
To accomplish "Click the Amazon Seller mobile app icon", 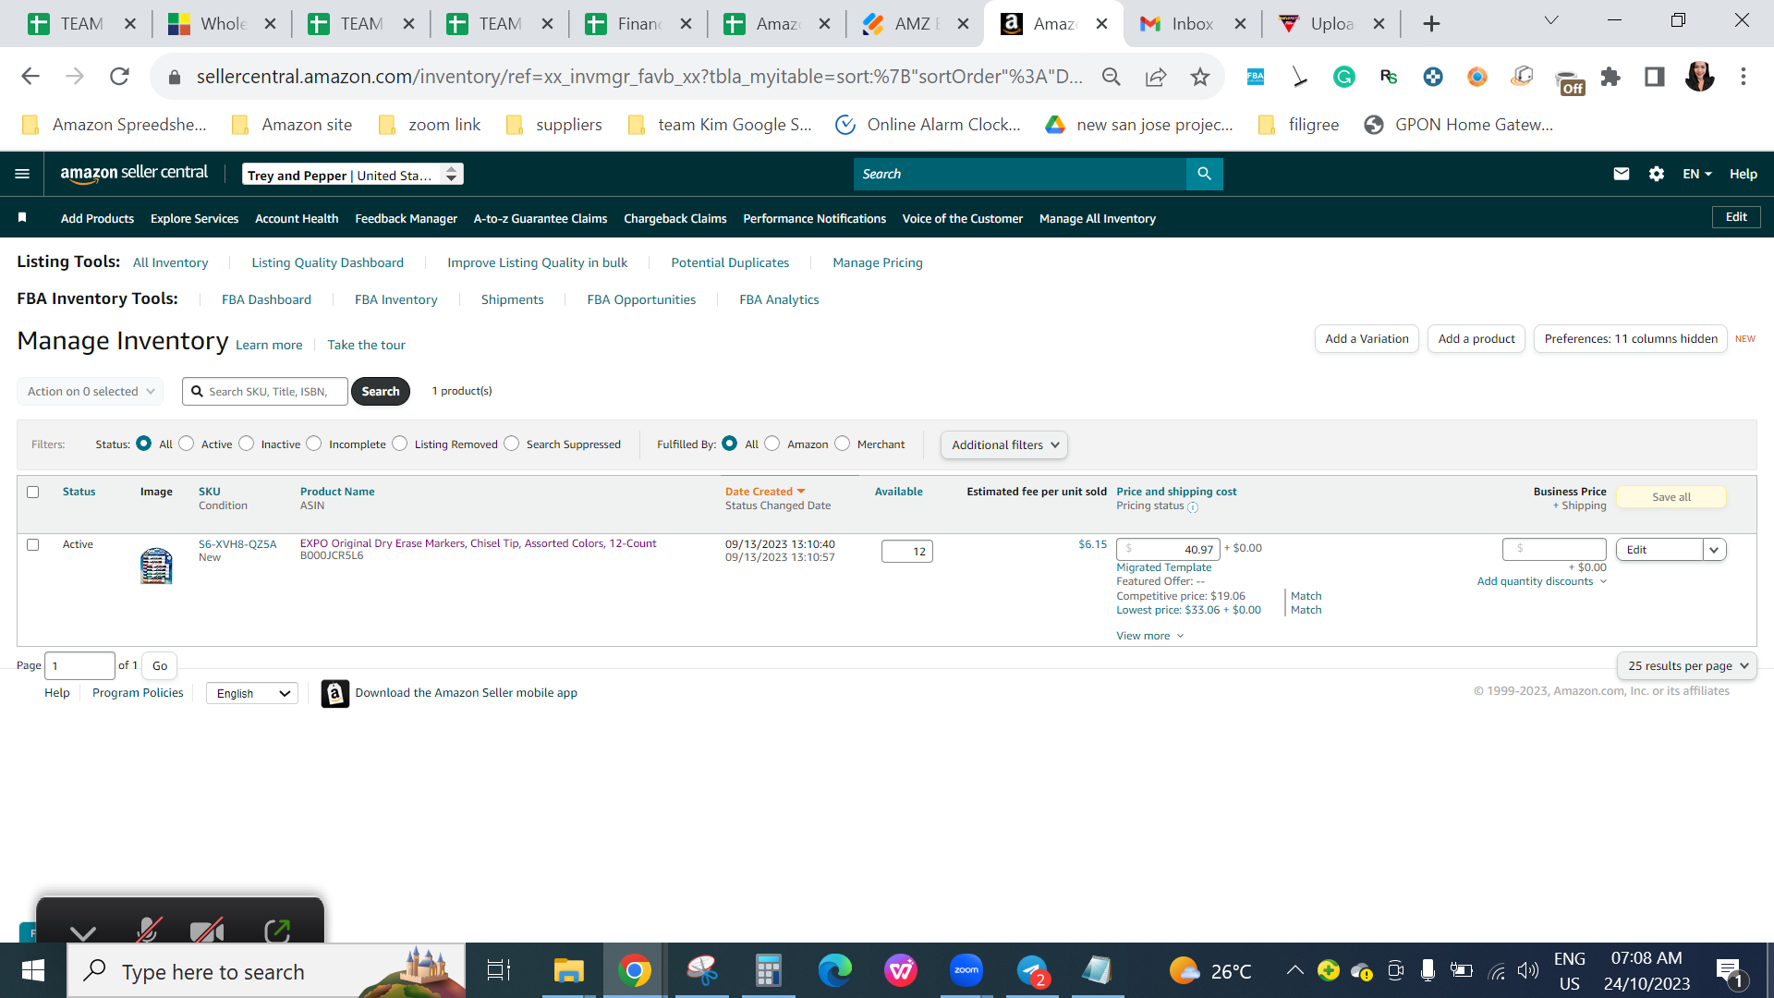I will (x=334, y=693).
